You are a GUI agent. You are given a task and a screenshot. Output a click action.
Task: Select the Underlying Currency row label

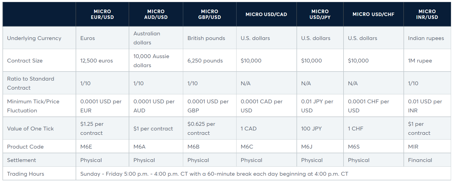34,38
